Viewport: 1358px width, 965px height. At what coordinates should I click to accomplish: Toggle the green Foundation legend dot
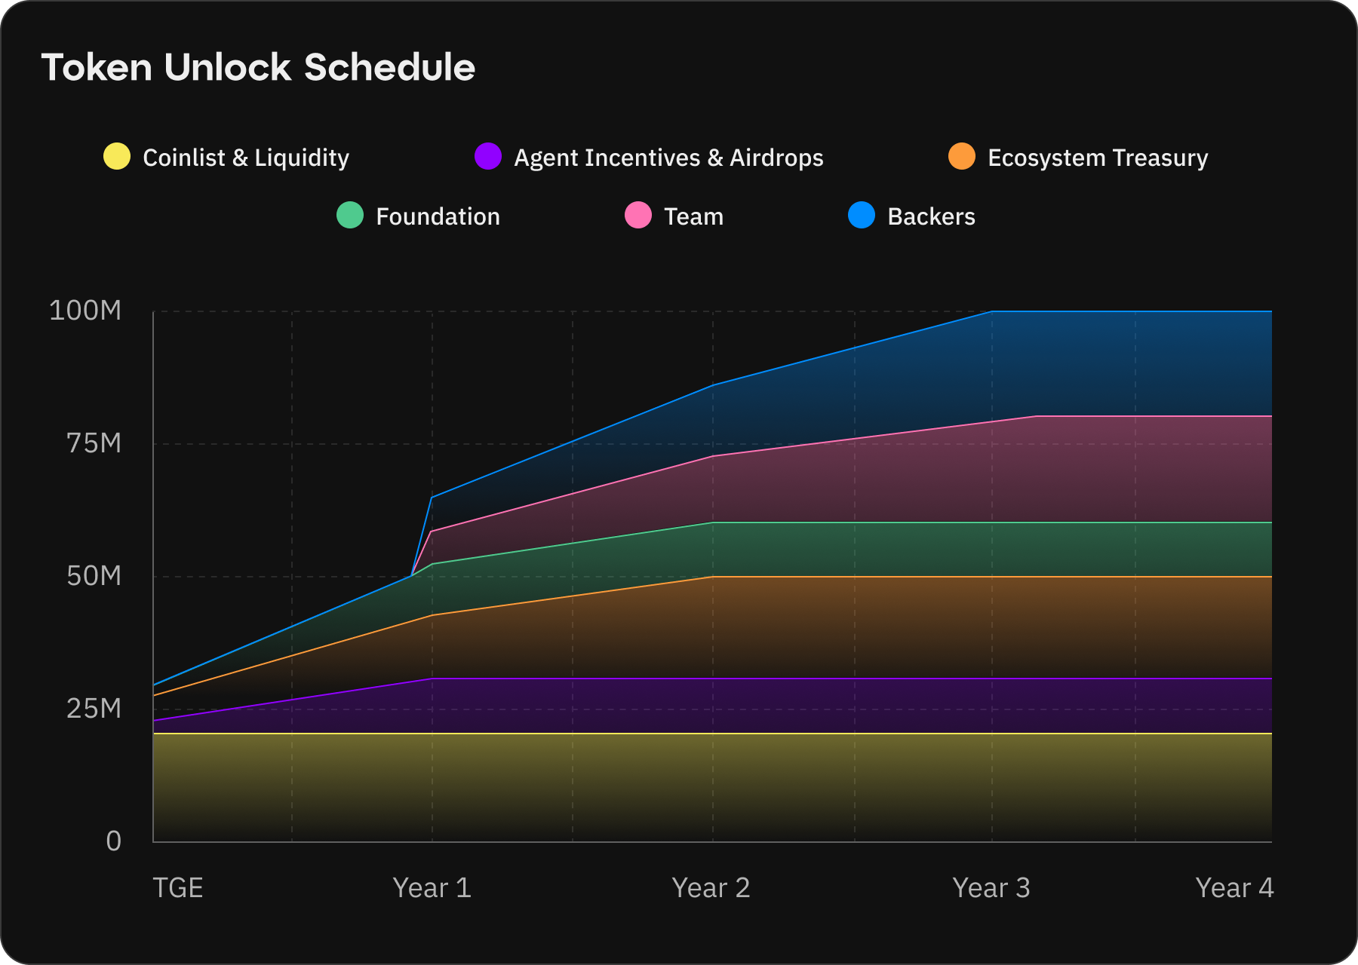pyautogui.click(x=350, y=216)
